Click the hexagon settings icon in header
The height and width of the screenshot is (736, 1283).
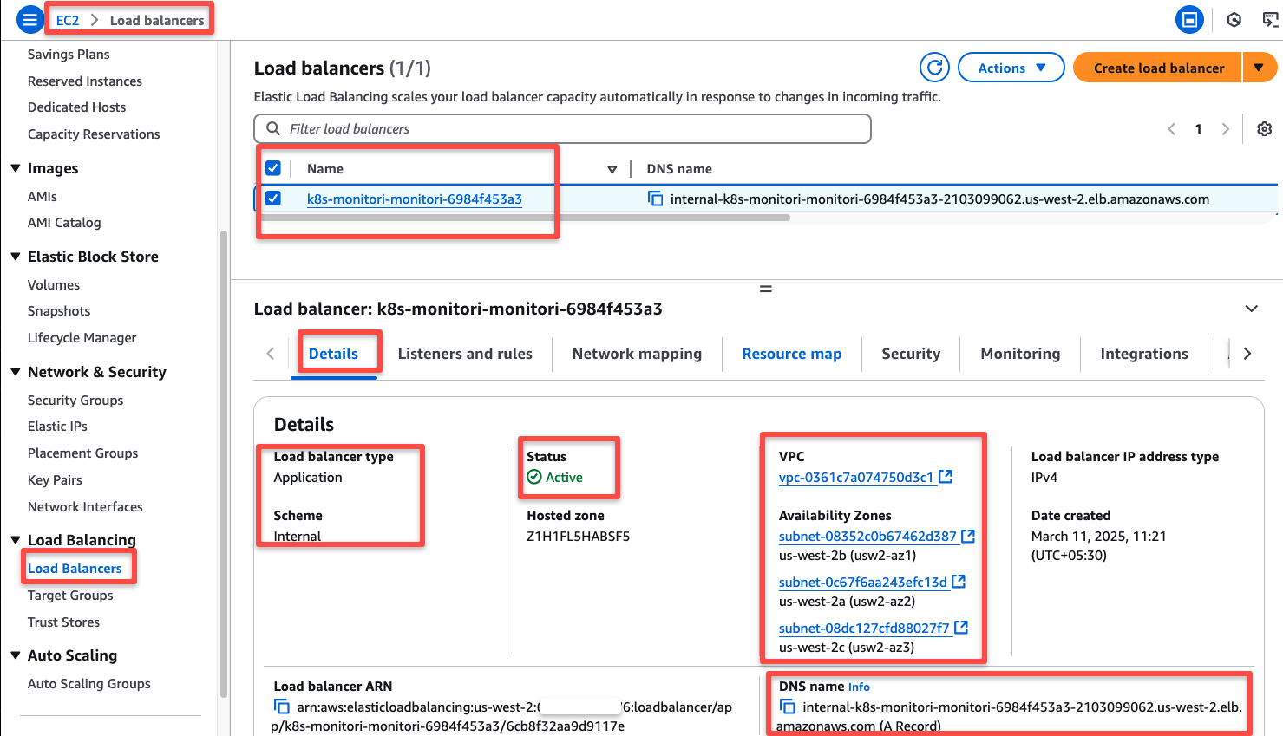1234,19
